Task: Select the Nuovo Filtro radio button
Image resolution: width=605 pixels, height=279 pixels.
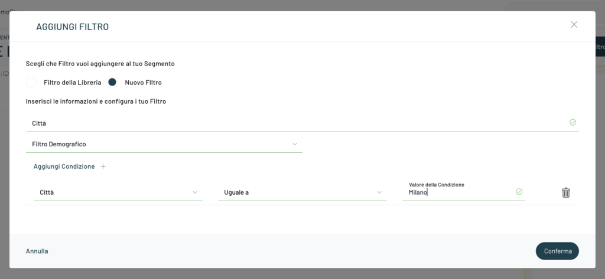Action: 112,83
